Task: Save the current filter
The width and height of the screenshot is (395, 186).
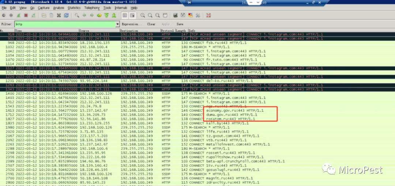Action: coord(180,24)
